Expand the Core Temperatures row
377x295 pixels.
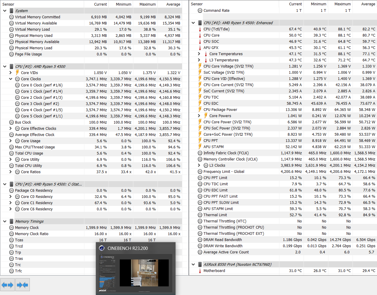[199, 54]
